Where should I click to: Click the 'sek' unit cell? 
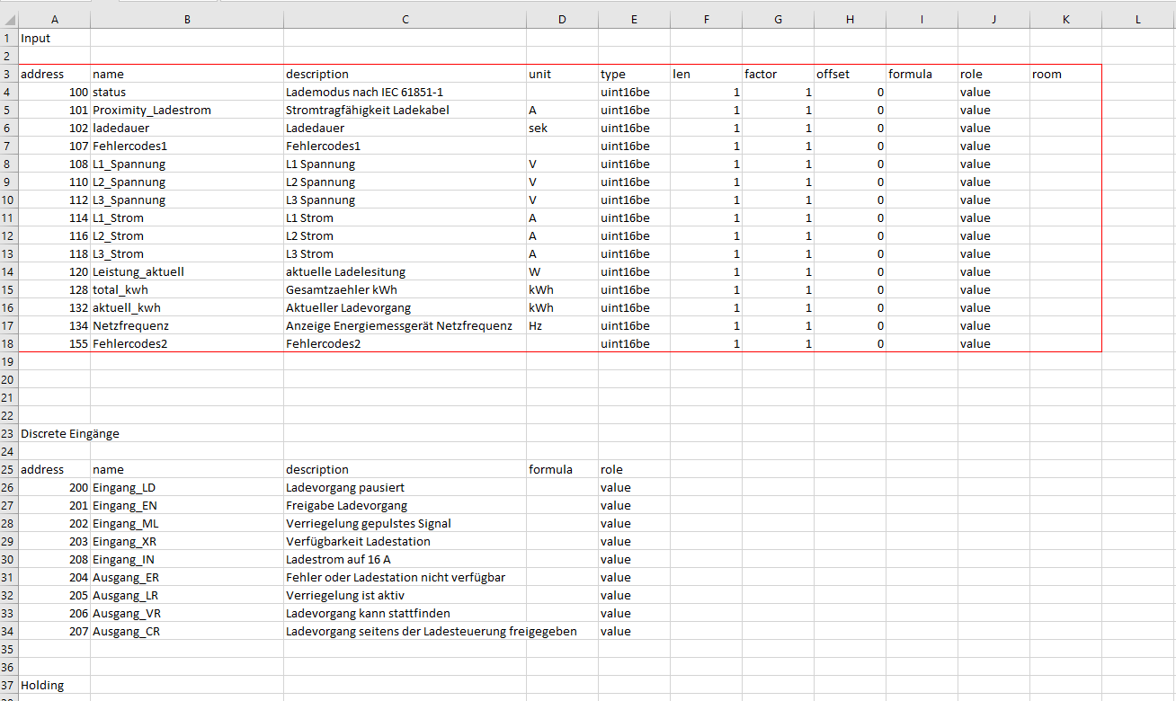click(563, 128)
